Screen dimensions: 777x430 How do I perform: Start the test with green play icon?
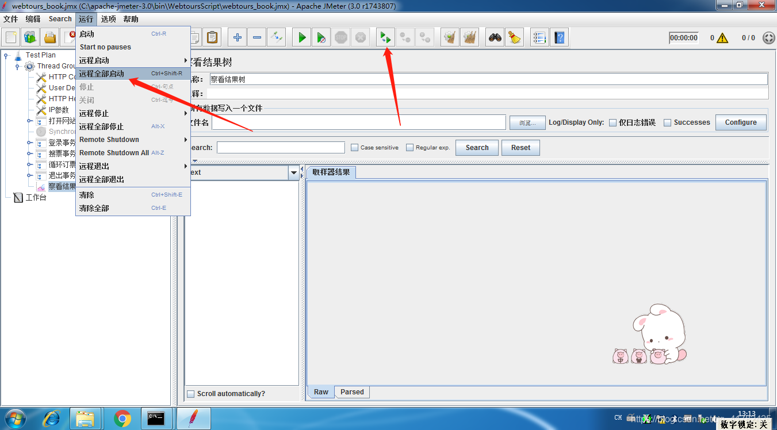coord(302,38)
